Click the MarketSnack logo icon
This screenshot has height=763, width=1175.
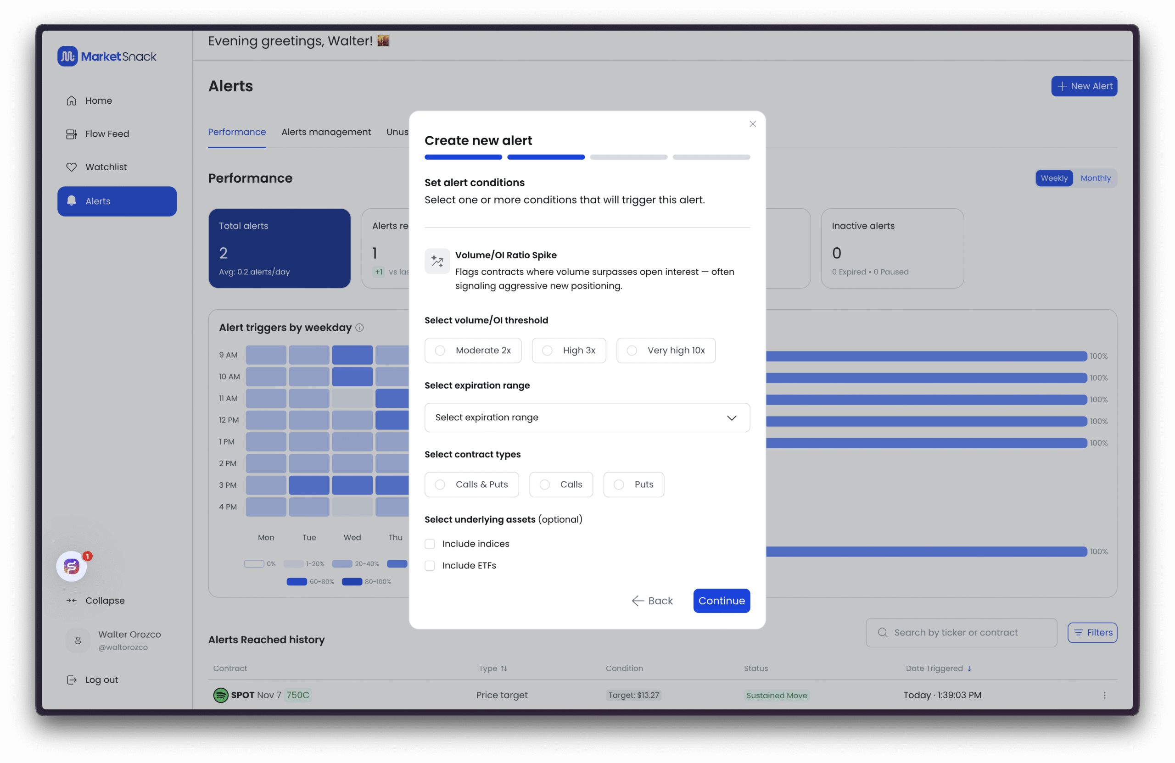[x=67, y=56]
